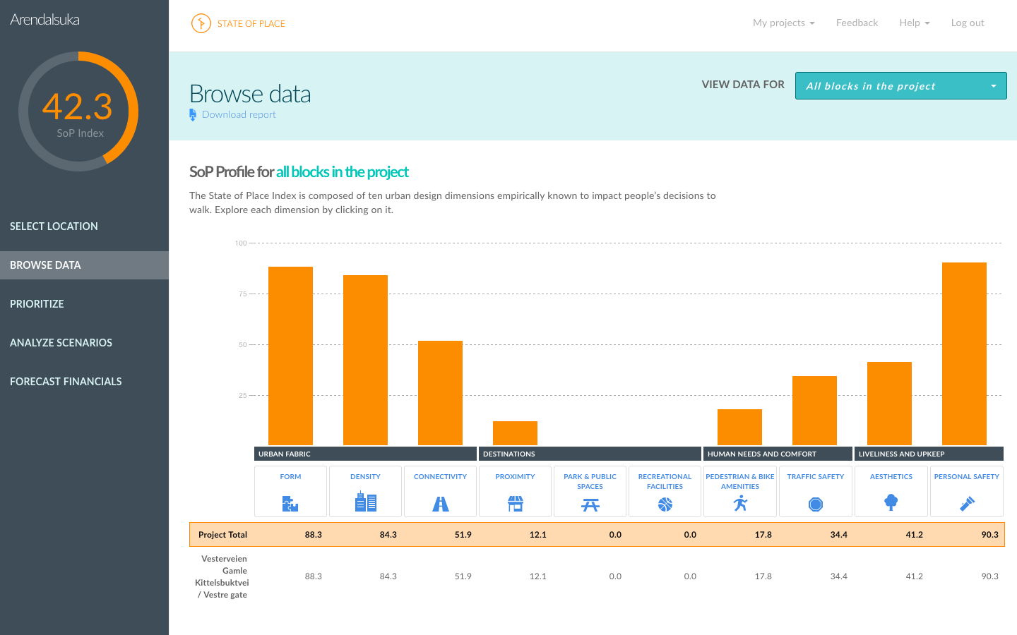1017x635 pixels.
Task: Open Forecast Financials in sidebar
Action: [85, 382]
